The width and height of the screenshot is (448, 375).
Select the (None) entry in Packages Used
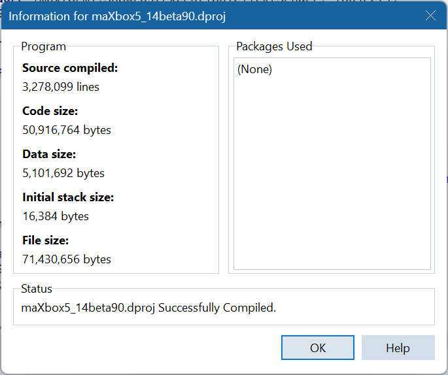254,69
